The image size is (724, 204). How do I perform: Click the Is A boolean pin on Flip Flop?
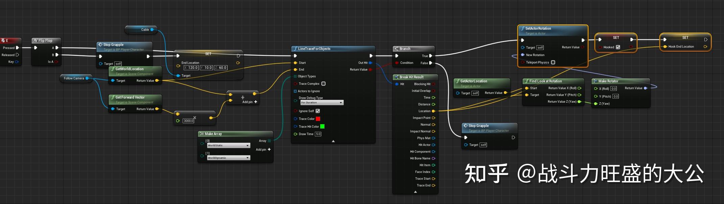point(56,62)
